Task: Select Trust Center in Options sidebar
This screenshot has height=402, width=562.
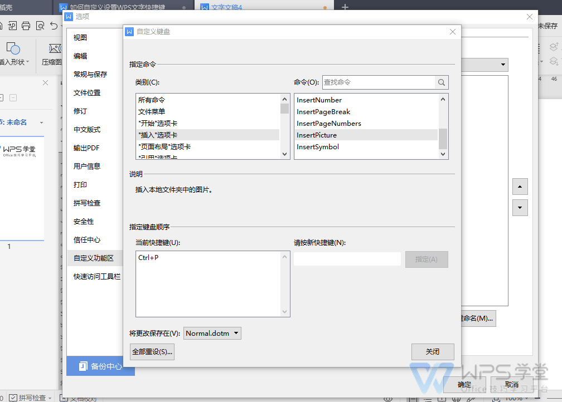Action: tap(87, 240)
